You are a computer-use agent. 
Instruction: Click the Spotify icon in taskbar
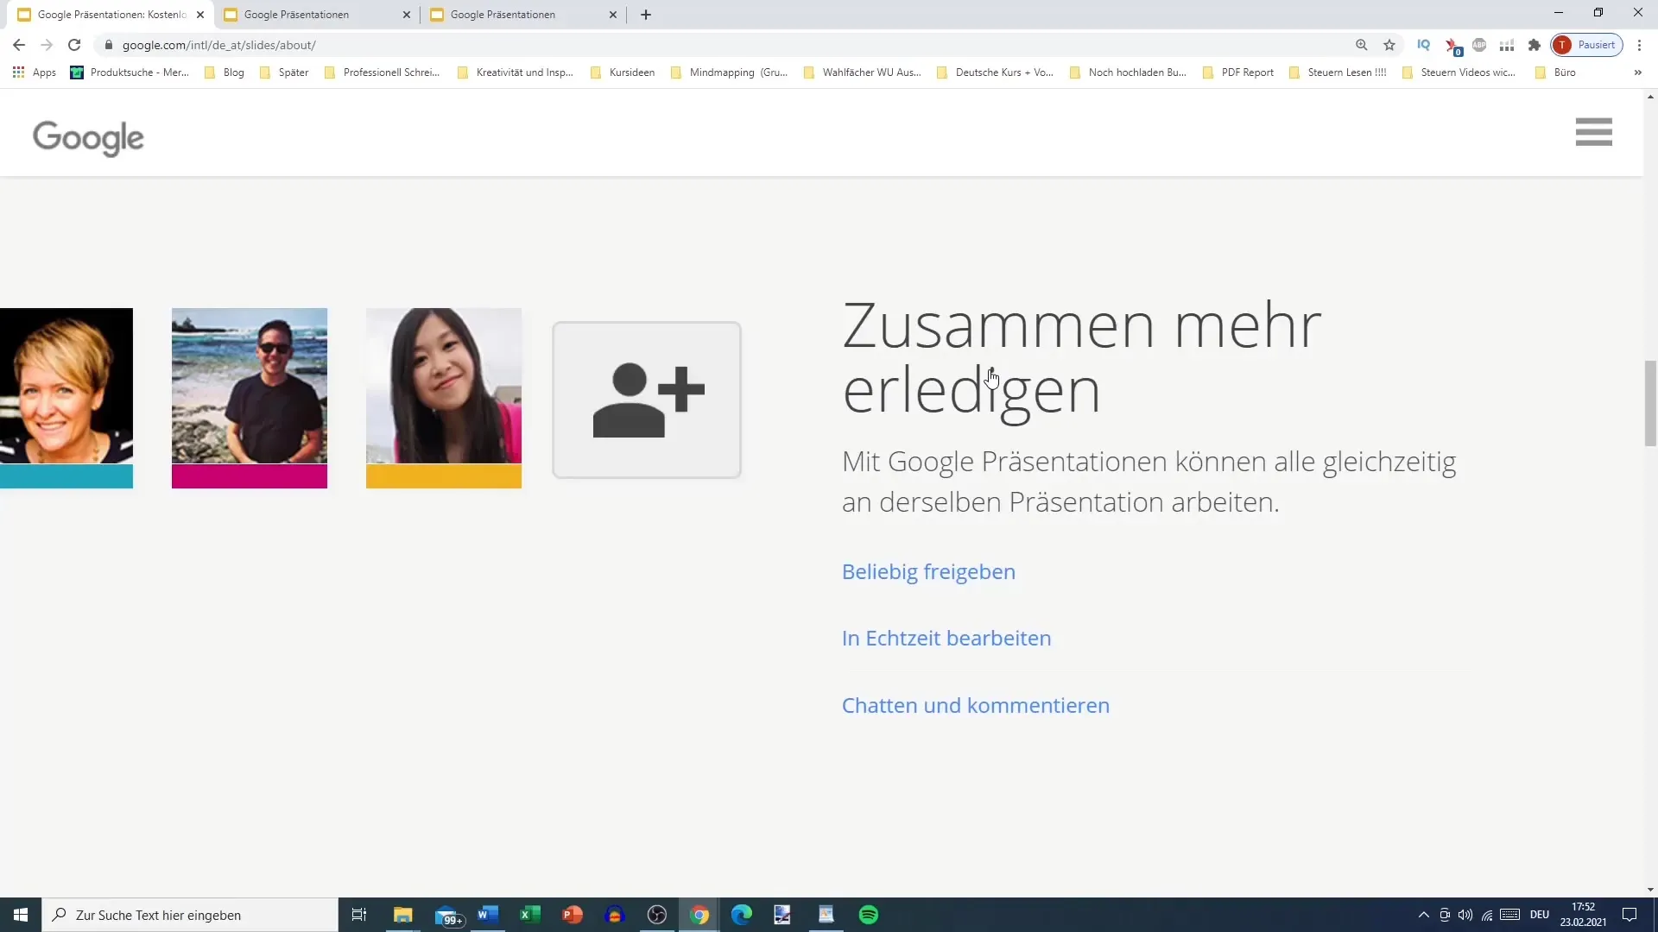870,915
